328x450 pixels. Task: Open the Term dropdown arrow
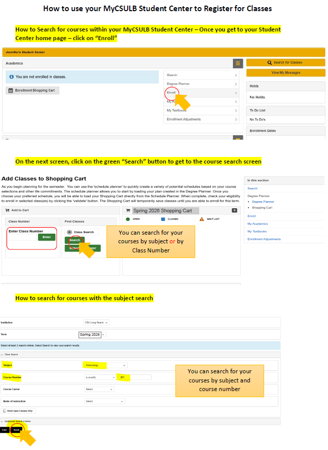[103, 335]
